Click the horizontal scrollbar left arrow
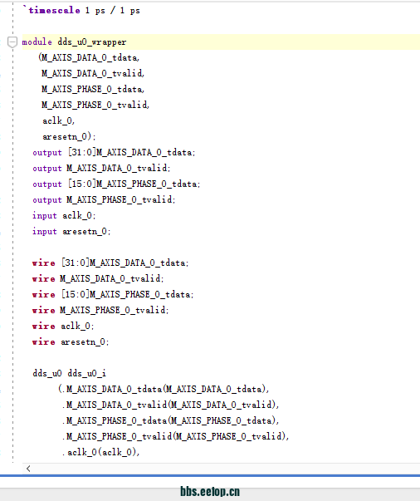Screen dimensions: 420x501 [x=28, y=469]
